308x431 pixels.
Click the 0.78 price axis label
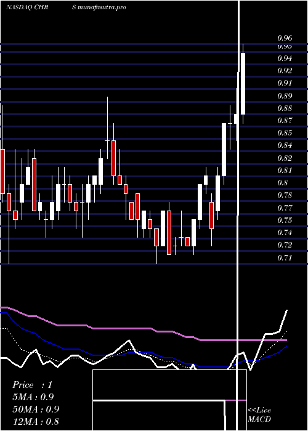click(285, 195)
